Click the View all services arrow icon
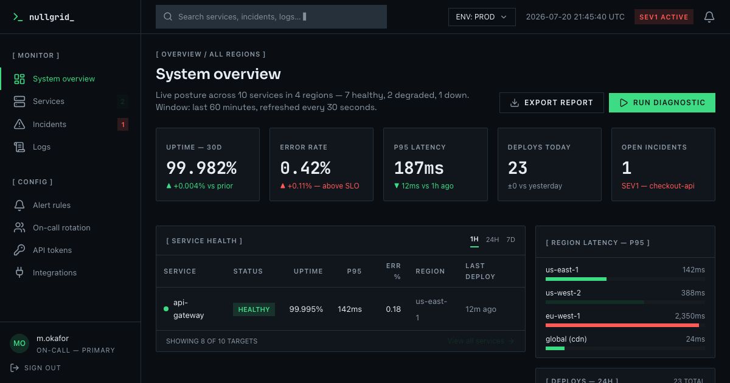 (511, 341)
